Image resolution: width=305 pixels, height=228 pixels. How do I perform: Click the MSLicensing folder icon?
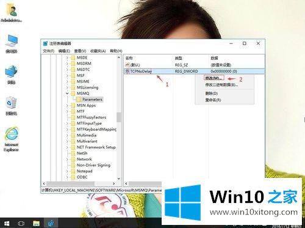click(73, 87)
